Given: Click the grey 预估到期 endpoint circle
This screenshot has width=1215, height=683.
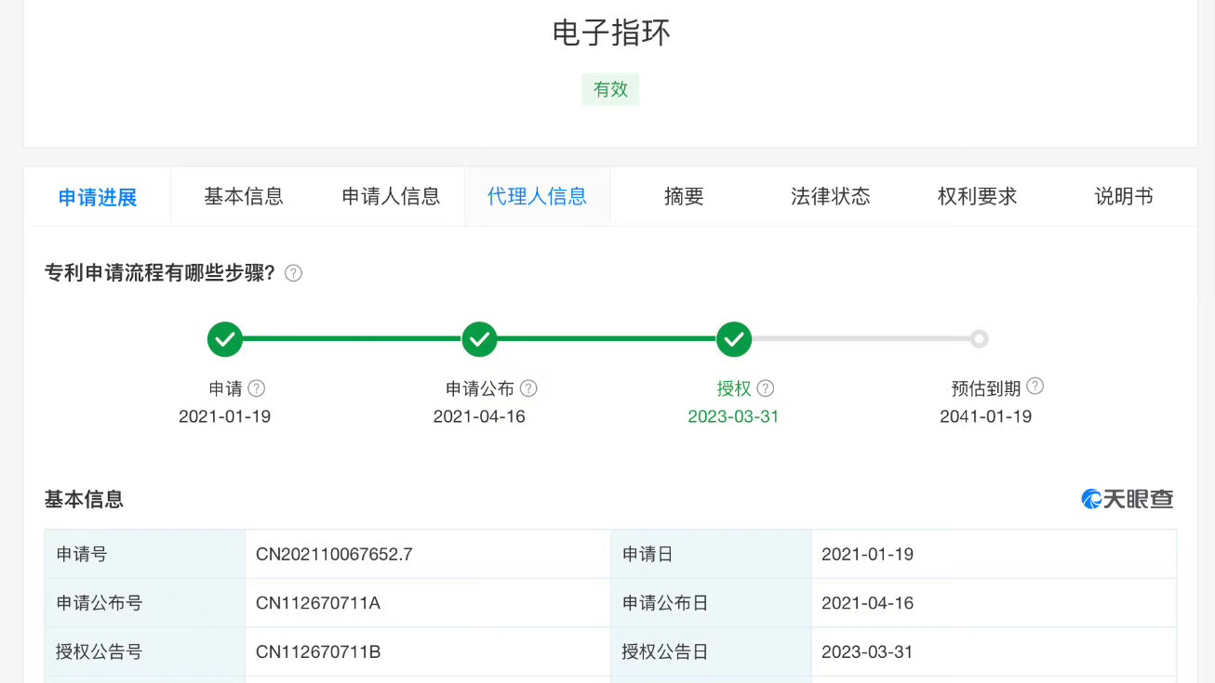Looking at the screenshot, I should tap(979, 339).
